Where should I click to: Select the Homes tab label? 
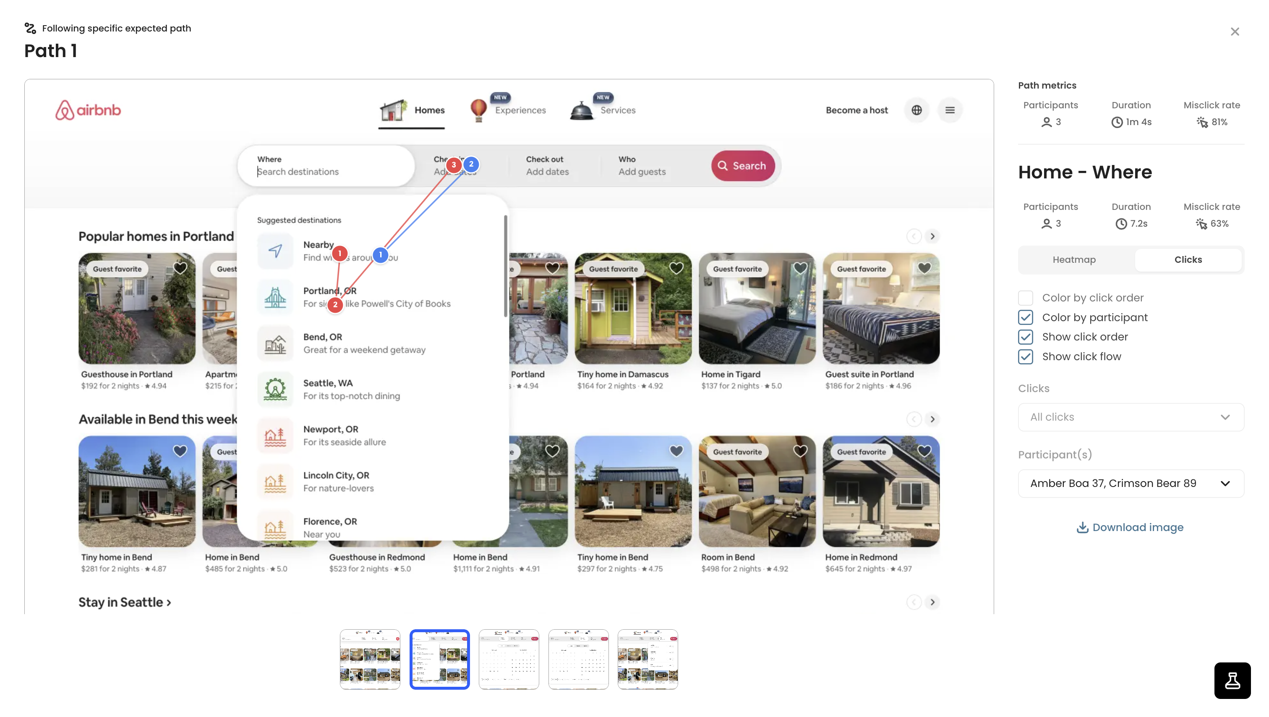tap(429, 110)
